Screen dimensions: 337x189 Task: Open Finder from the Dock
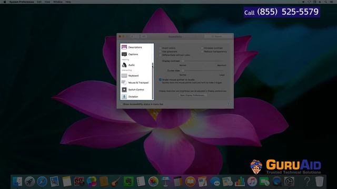(17, 181)
